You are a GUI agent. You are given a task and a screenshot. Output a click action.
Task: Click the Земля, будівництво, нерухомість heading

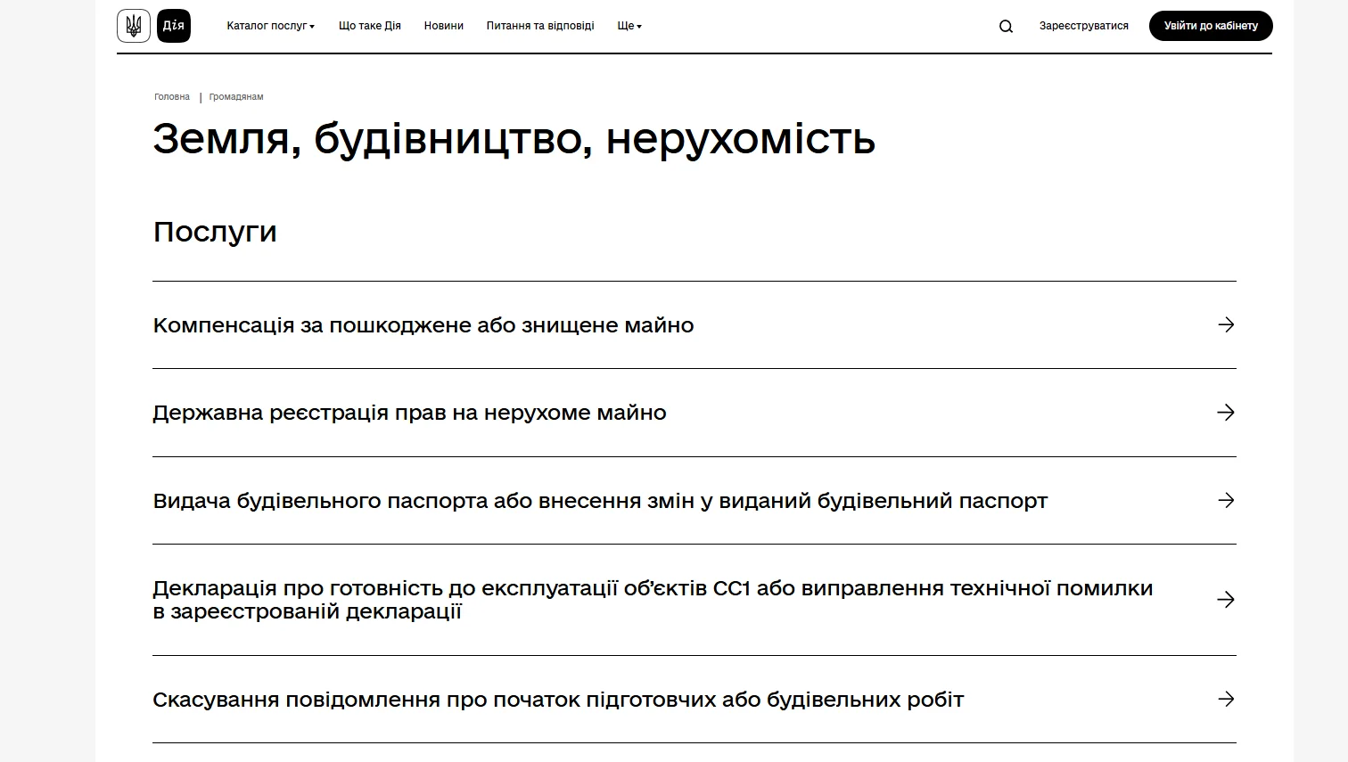click(514, 139)
